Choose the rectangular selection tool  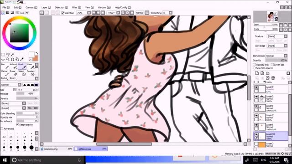tap(3, 55)
